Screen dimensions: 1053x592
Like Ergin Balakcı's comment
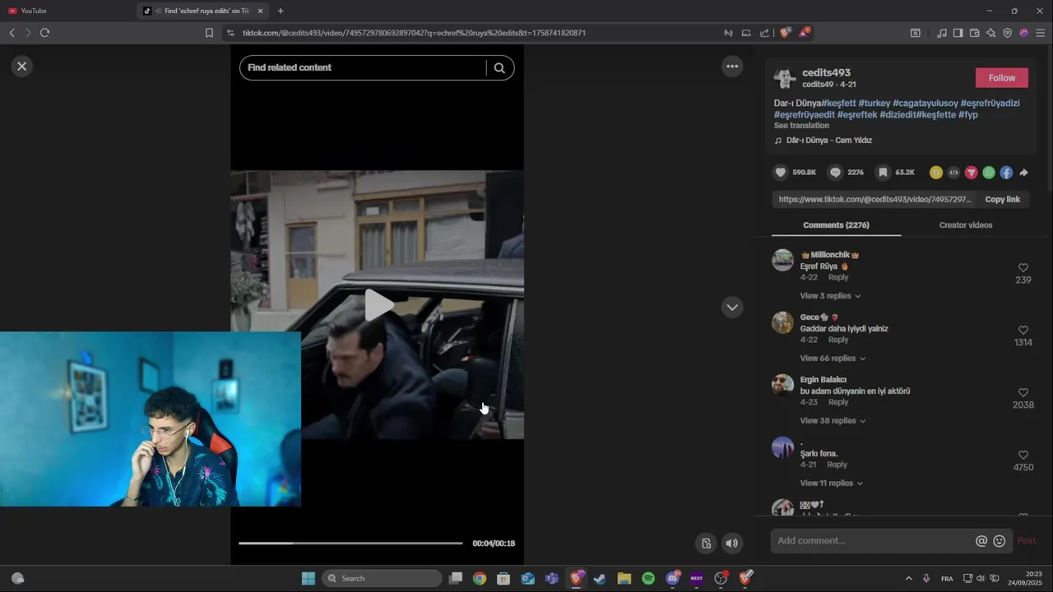click(1023, 393)
